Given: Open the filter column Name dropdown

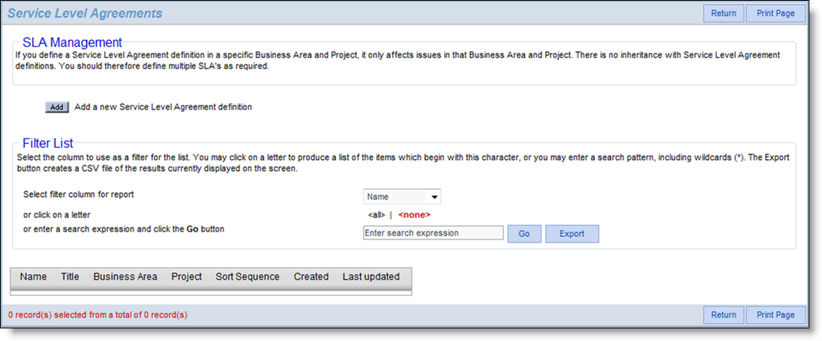Looking at the screenshot, I should click(402, 197).
